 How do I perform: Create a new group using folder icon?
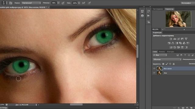[191, 108]
